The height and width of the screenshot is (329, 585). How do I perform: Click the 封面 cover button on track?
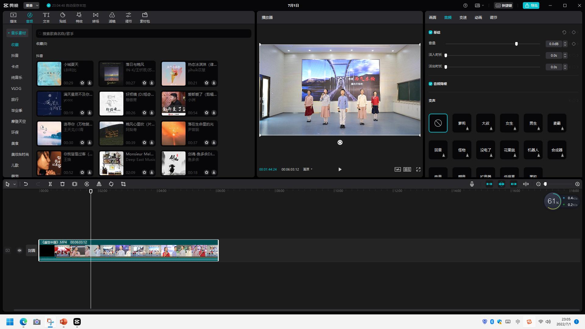(x=32, y=250)
